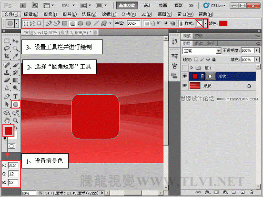Image resolution: width=263 pixels, height=197 pixels.
Task: Hide the 背景 layer
Action: point(185,86)
